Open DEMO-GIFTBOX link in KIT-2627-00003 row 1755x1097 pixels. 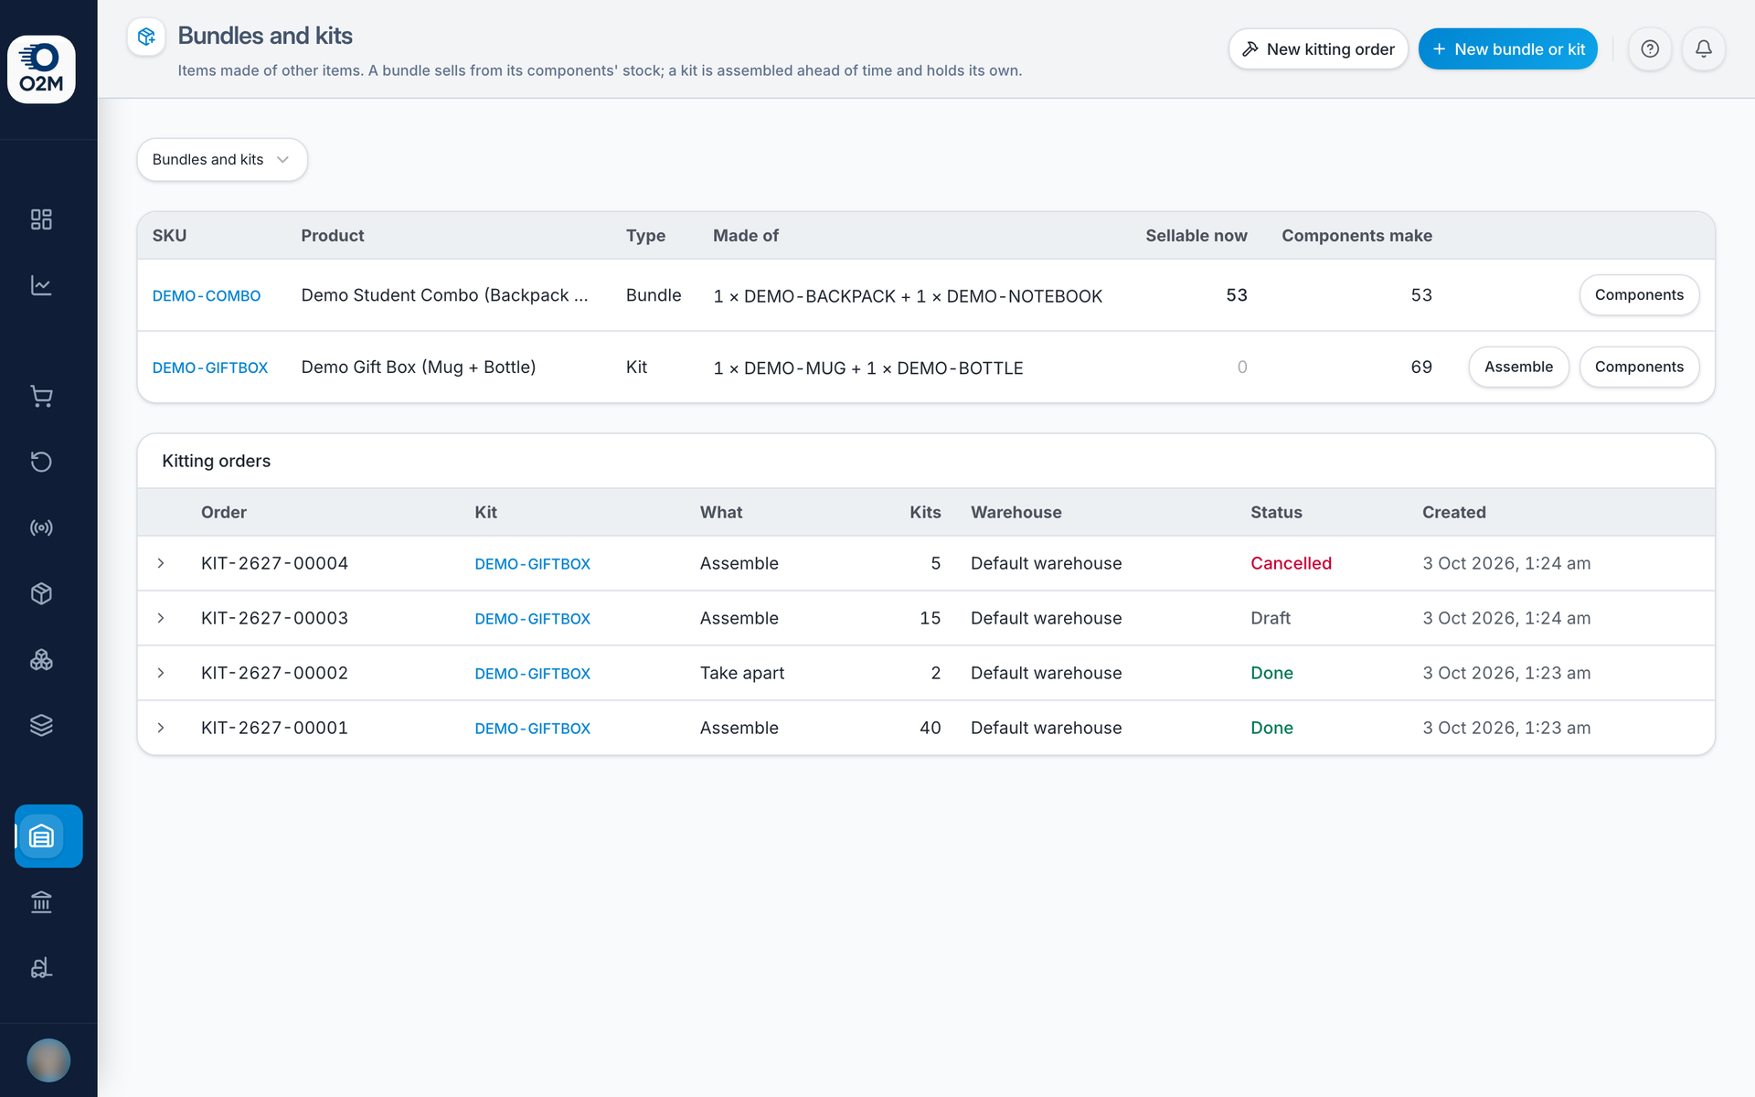[x=533, y=619]
